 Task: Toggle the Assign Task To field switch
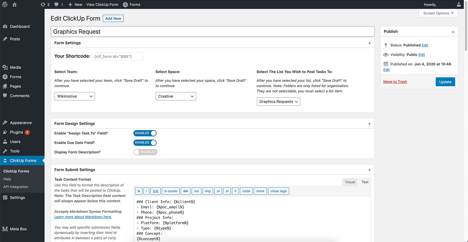(145, 133)
